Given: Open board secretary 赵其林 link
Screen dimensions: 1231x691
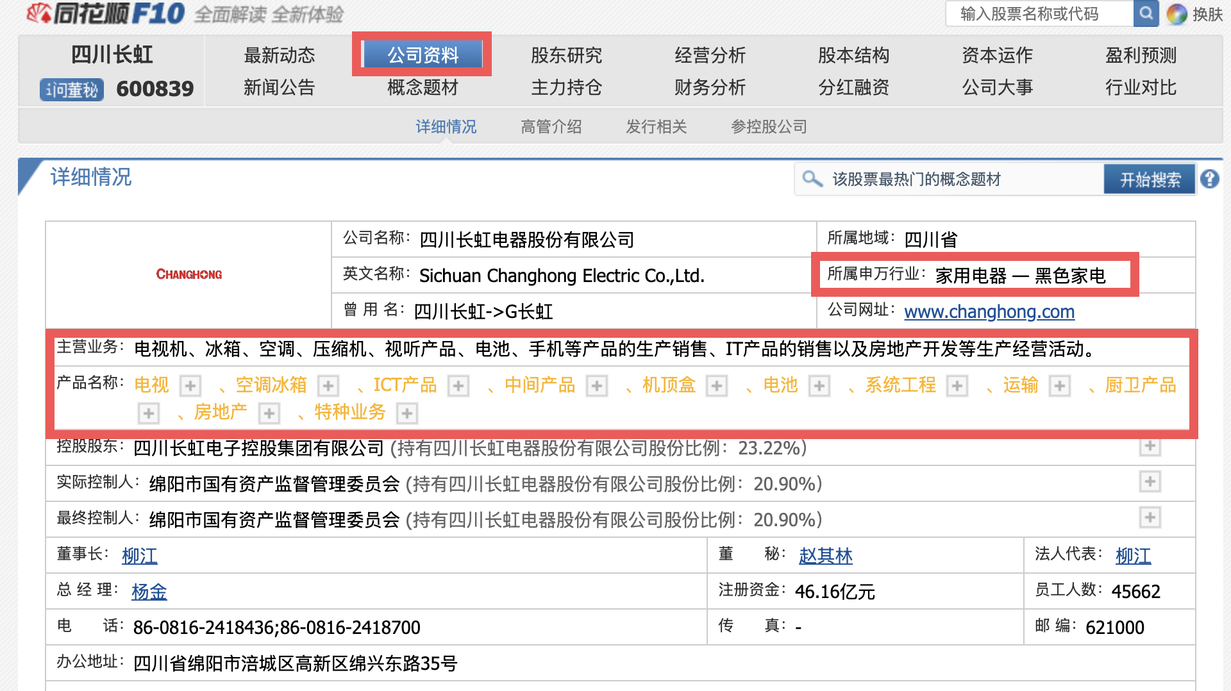Looking at the screenshot, I should click(x=826, y=556).
